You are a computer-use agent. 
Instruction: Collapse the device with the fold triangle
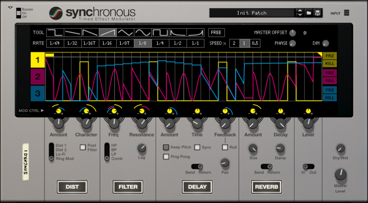[10, 8]
